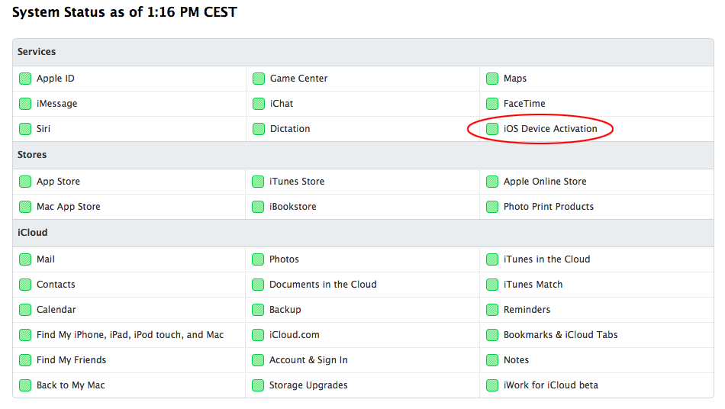This screenshot has height=409, width=725.
Task: Open the Apple ID service entry
Action: 56,79
